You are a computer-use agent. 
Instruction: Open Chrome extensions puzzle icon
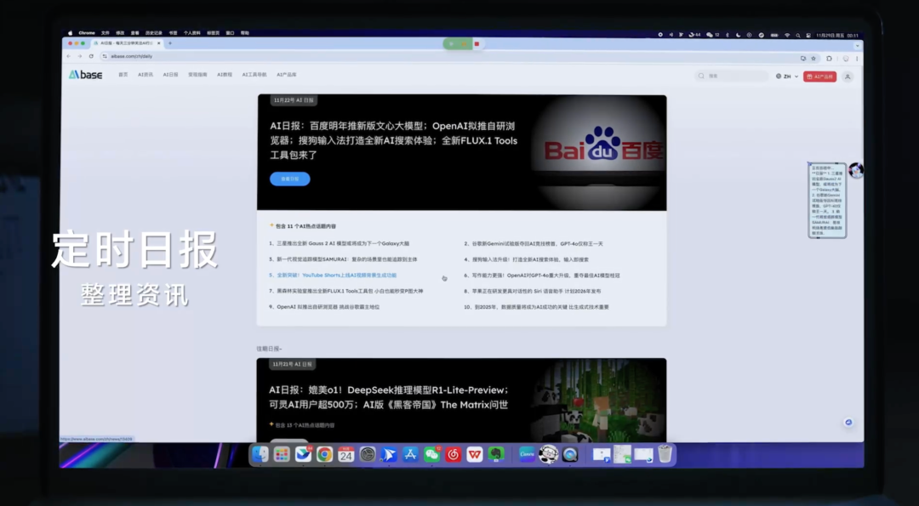coord(829,59)
